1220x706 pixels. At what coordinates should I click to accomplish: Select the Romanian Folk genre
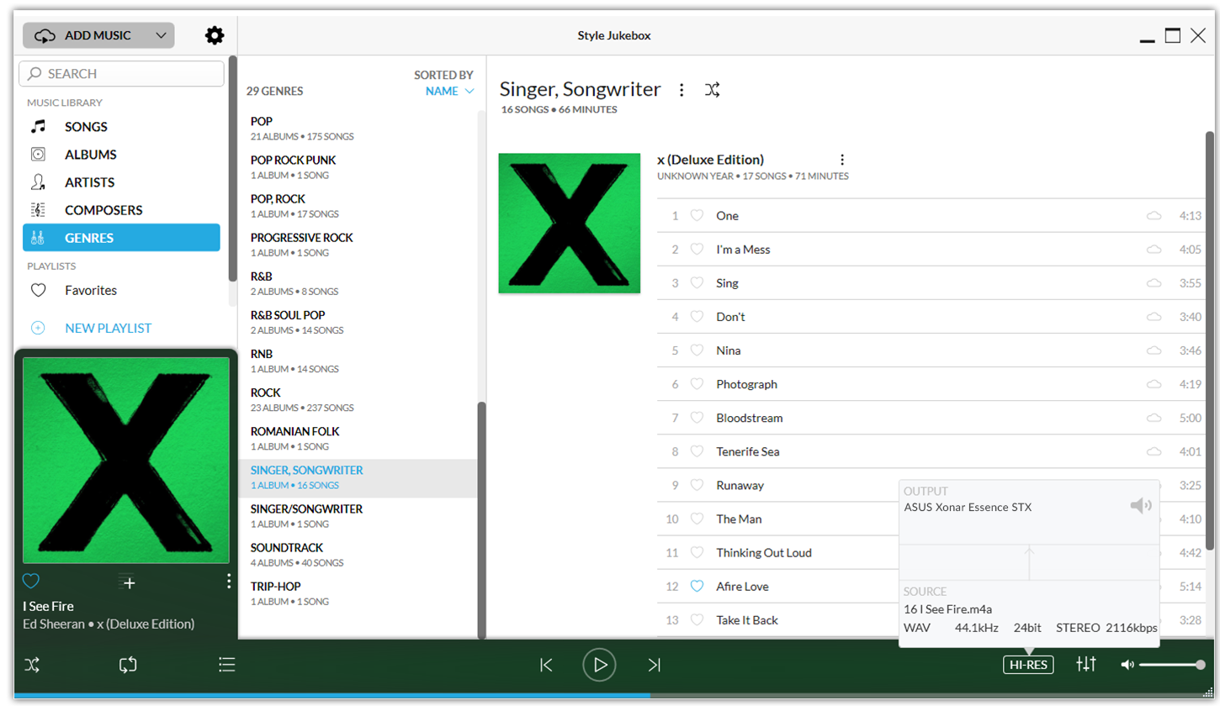(358, 438)
